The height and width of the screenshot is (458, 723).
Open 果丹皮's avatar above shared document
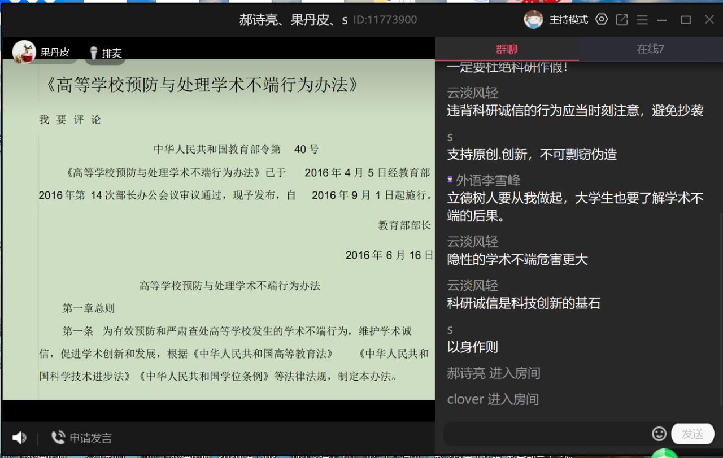[24, 52]
